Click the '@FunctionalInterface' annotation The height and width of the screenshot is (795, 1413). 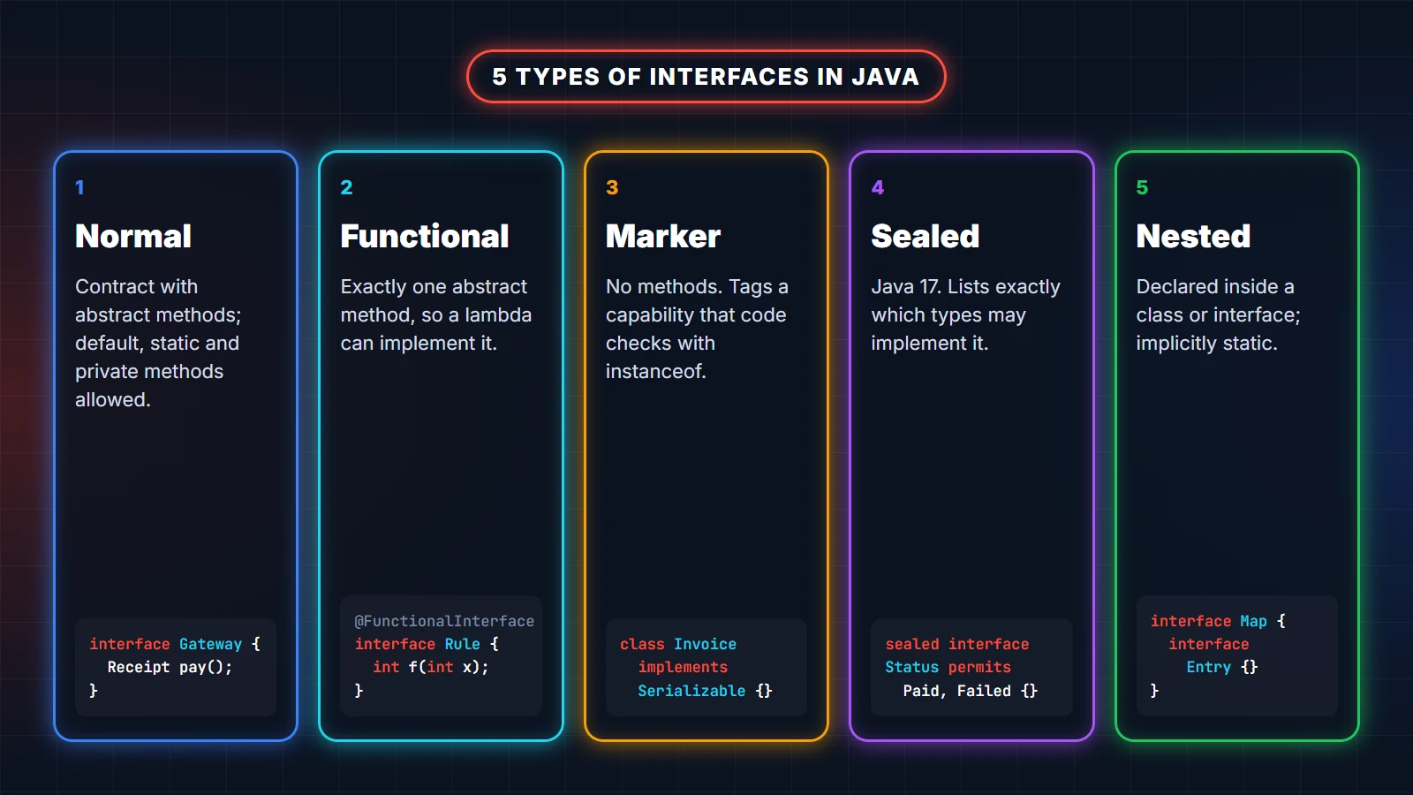point(444,621)
